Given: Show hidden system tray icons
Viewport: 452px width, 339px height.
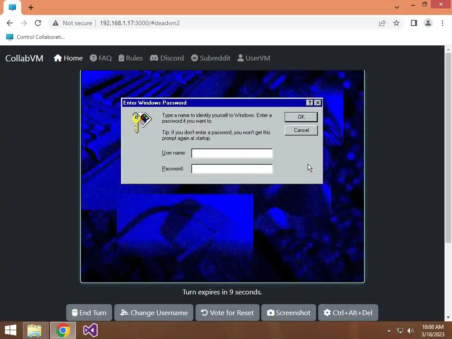Looking at the screenshot, I should tap(389, 331).
